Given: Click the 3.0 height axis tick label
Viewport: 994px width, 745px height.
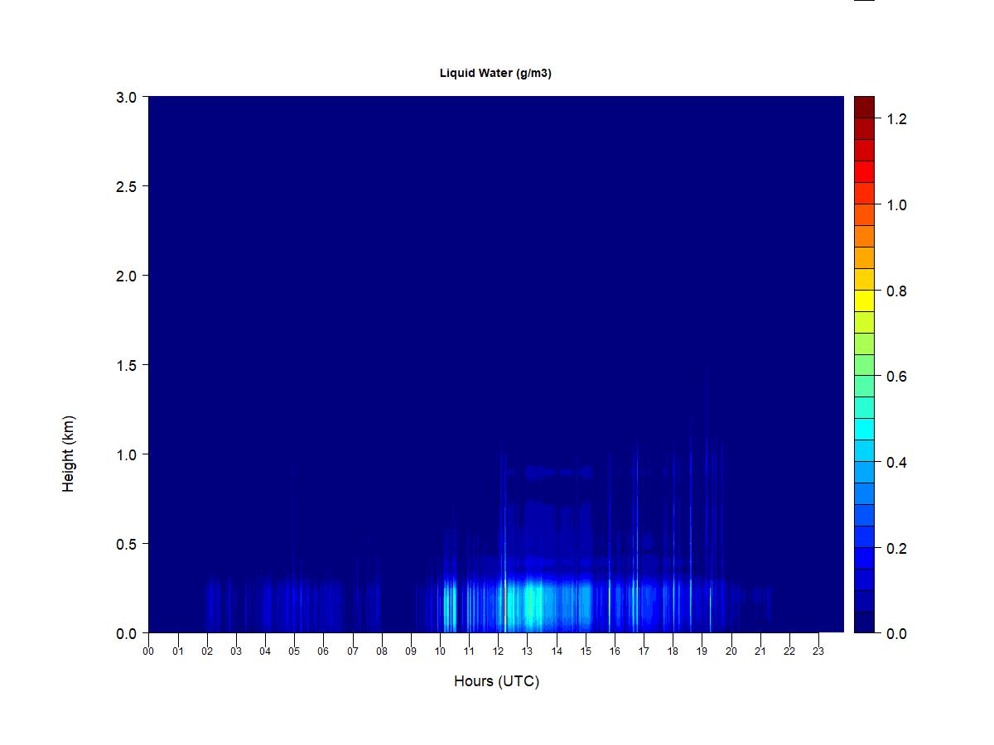Looking at the screenshot, I should (126, 97).
